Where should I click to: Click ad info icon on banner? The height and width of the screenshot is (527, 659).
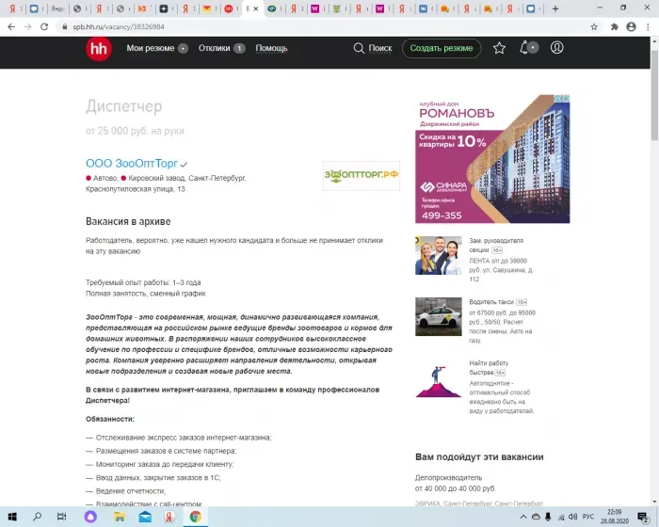(x=558, y=98)
